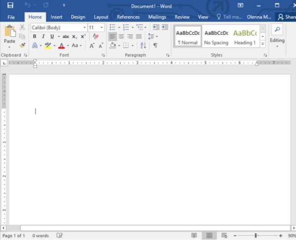Toggle Bold formatting

35,36
